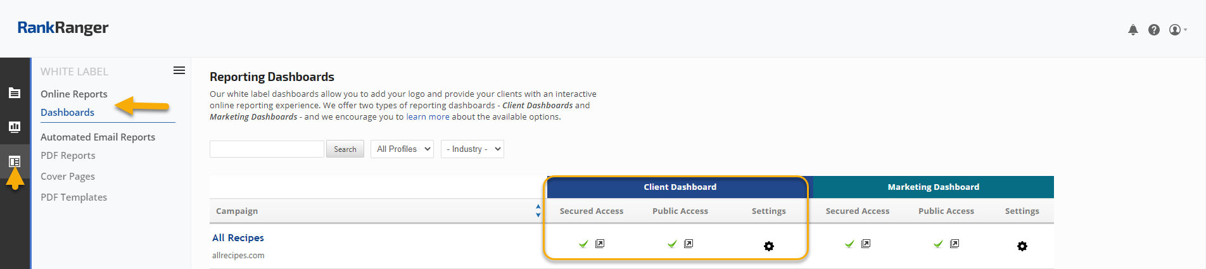Expand the All Profiles dropdown
Image resolution: width=1206 pixels, height=269 pixels.
(x=402, y=149)
